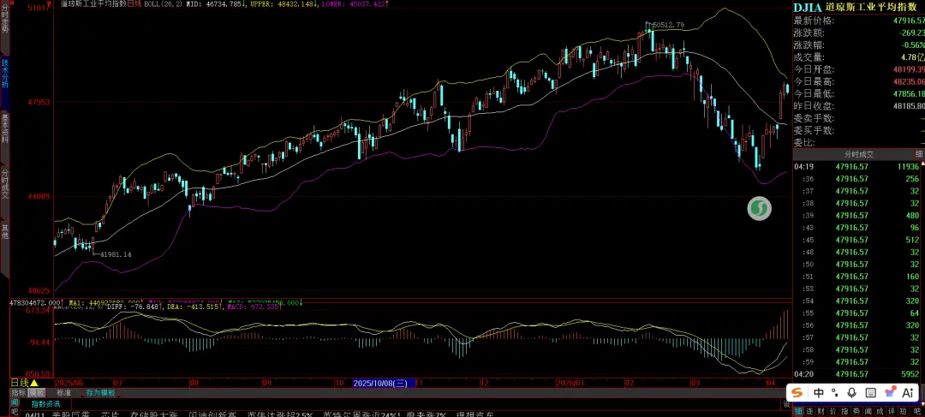Select the 模板 tab at bottom
Viewport: 925px width, 417px height.
point(37,392)
